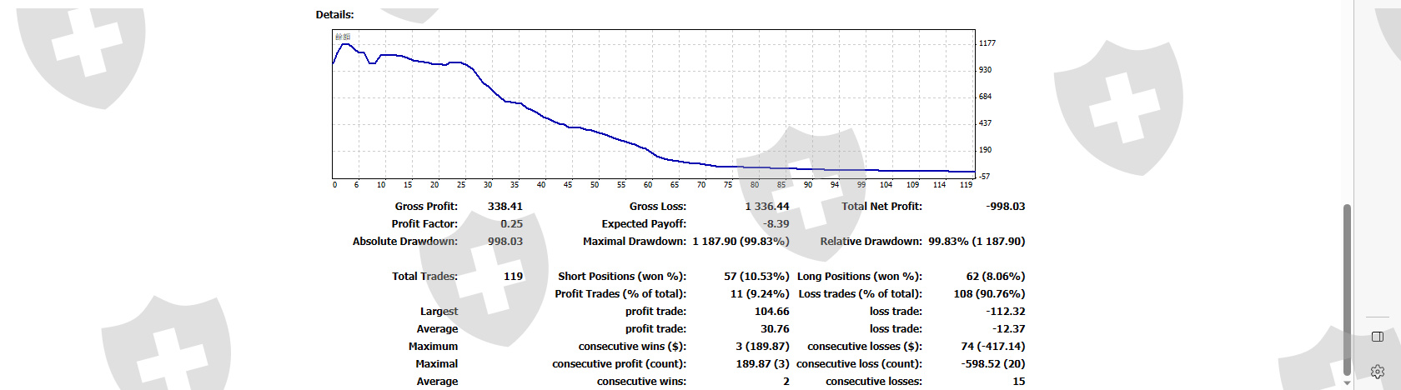Image resolution: width=1401 pixels, height=390 pixels.
Task: Select largest loss trade value -112.32
Action: click(x=1006, y=312)
